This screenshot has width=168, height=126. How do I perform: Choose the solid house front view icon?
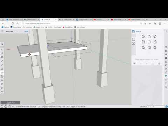(149, 48)
